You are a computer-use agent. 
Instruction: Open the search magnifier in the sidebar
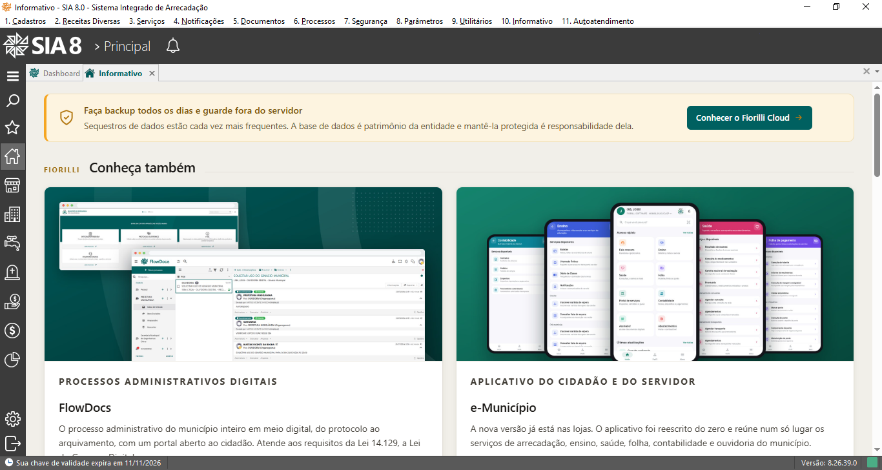pyautogui.click(x=12, y=101)
